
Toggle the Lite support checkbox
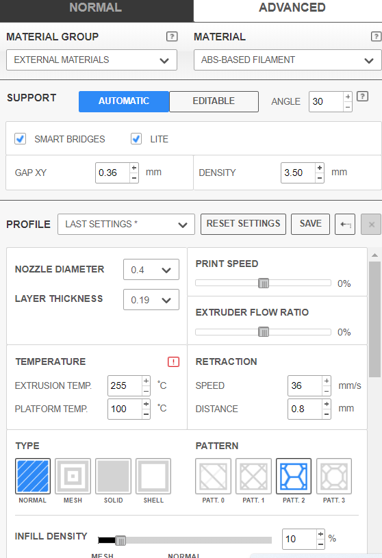[x=136, y=139]
